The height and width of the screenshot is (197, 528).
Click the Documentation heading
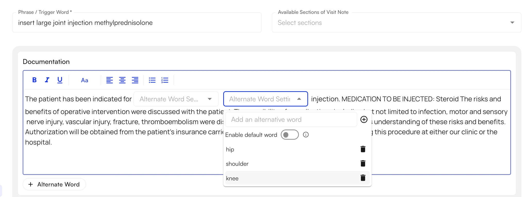(46, 62)
